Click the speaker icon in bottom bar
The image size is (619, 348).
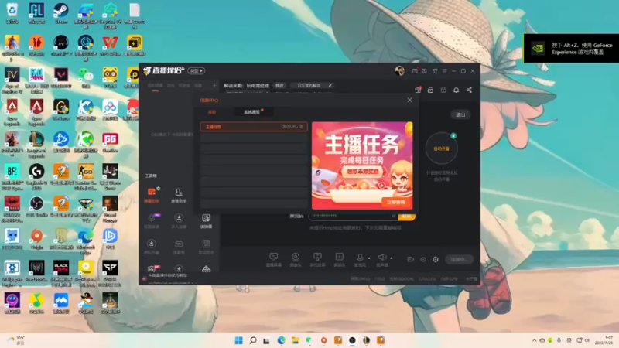point(381,258)
